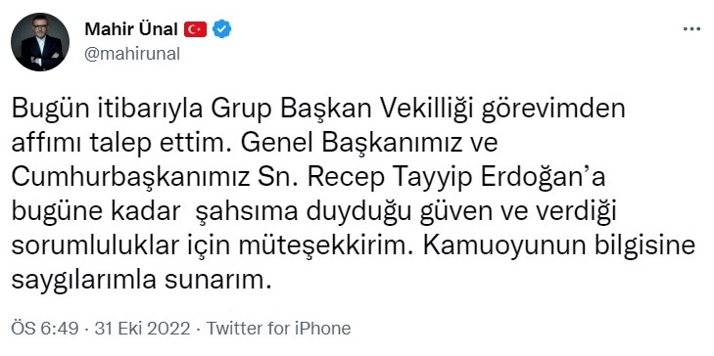Open the Twitter for iPhone source link

point(279,329)
